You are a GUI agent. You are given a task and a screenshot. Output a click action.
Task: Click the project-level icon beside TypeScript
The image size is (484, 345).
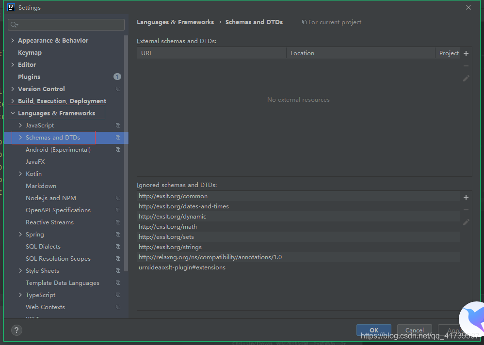click(118, 295)
